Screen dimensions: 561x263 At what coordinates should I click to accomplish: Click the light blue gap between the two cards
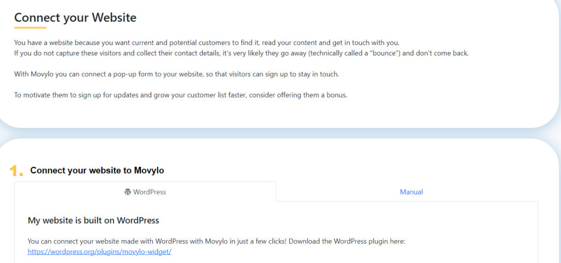[280, 134]
